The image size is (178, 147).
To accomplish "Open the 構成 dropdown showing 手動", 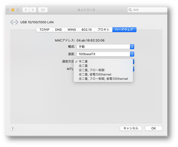I will click(x=105, y=47).
